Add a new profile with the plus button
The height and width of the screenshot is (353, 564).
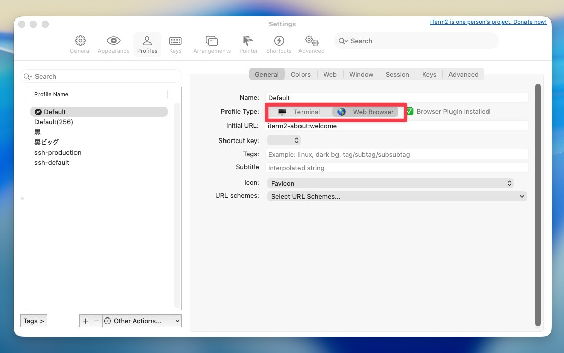tap(85, 321)
